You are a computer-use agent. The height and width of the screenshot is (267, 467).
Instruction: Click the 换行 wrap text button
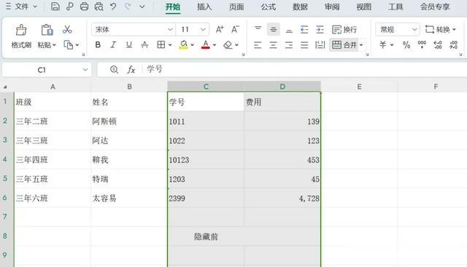point(344,29)
